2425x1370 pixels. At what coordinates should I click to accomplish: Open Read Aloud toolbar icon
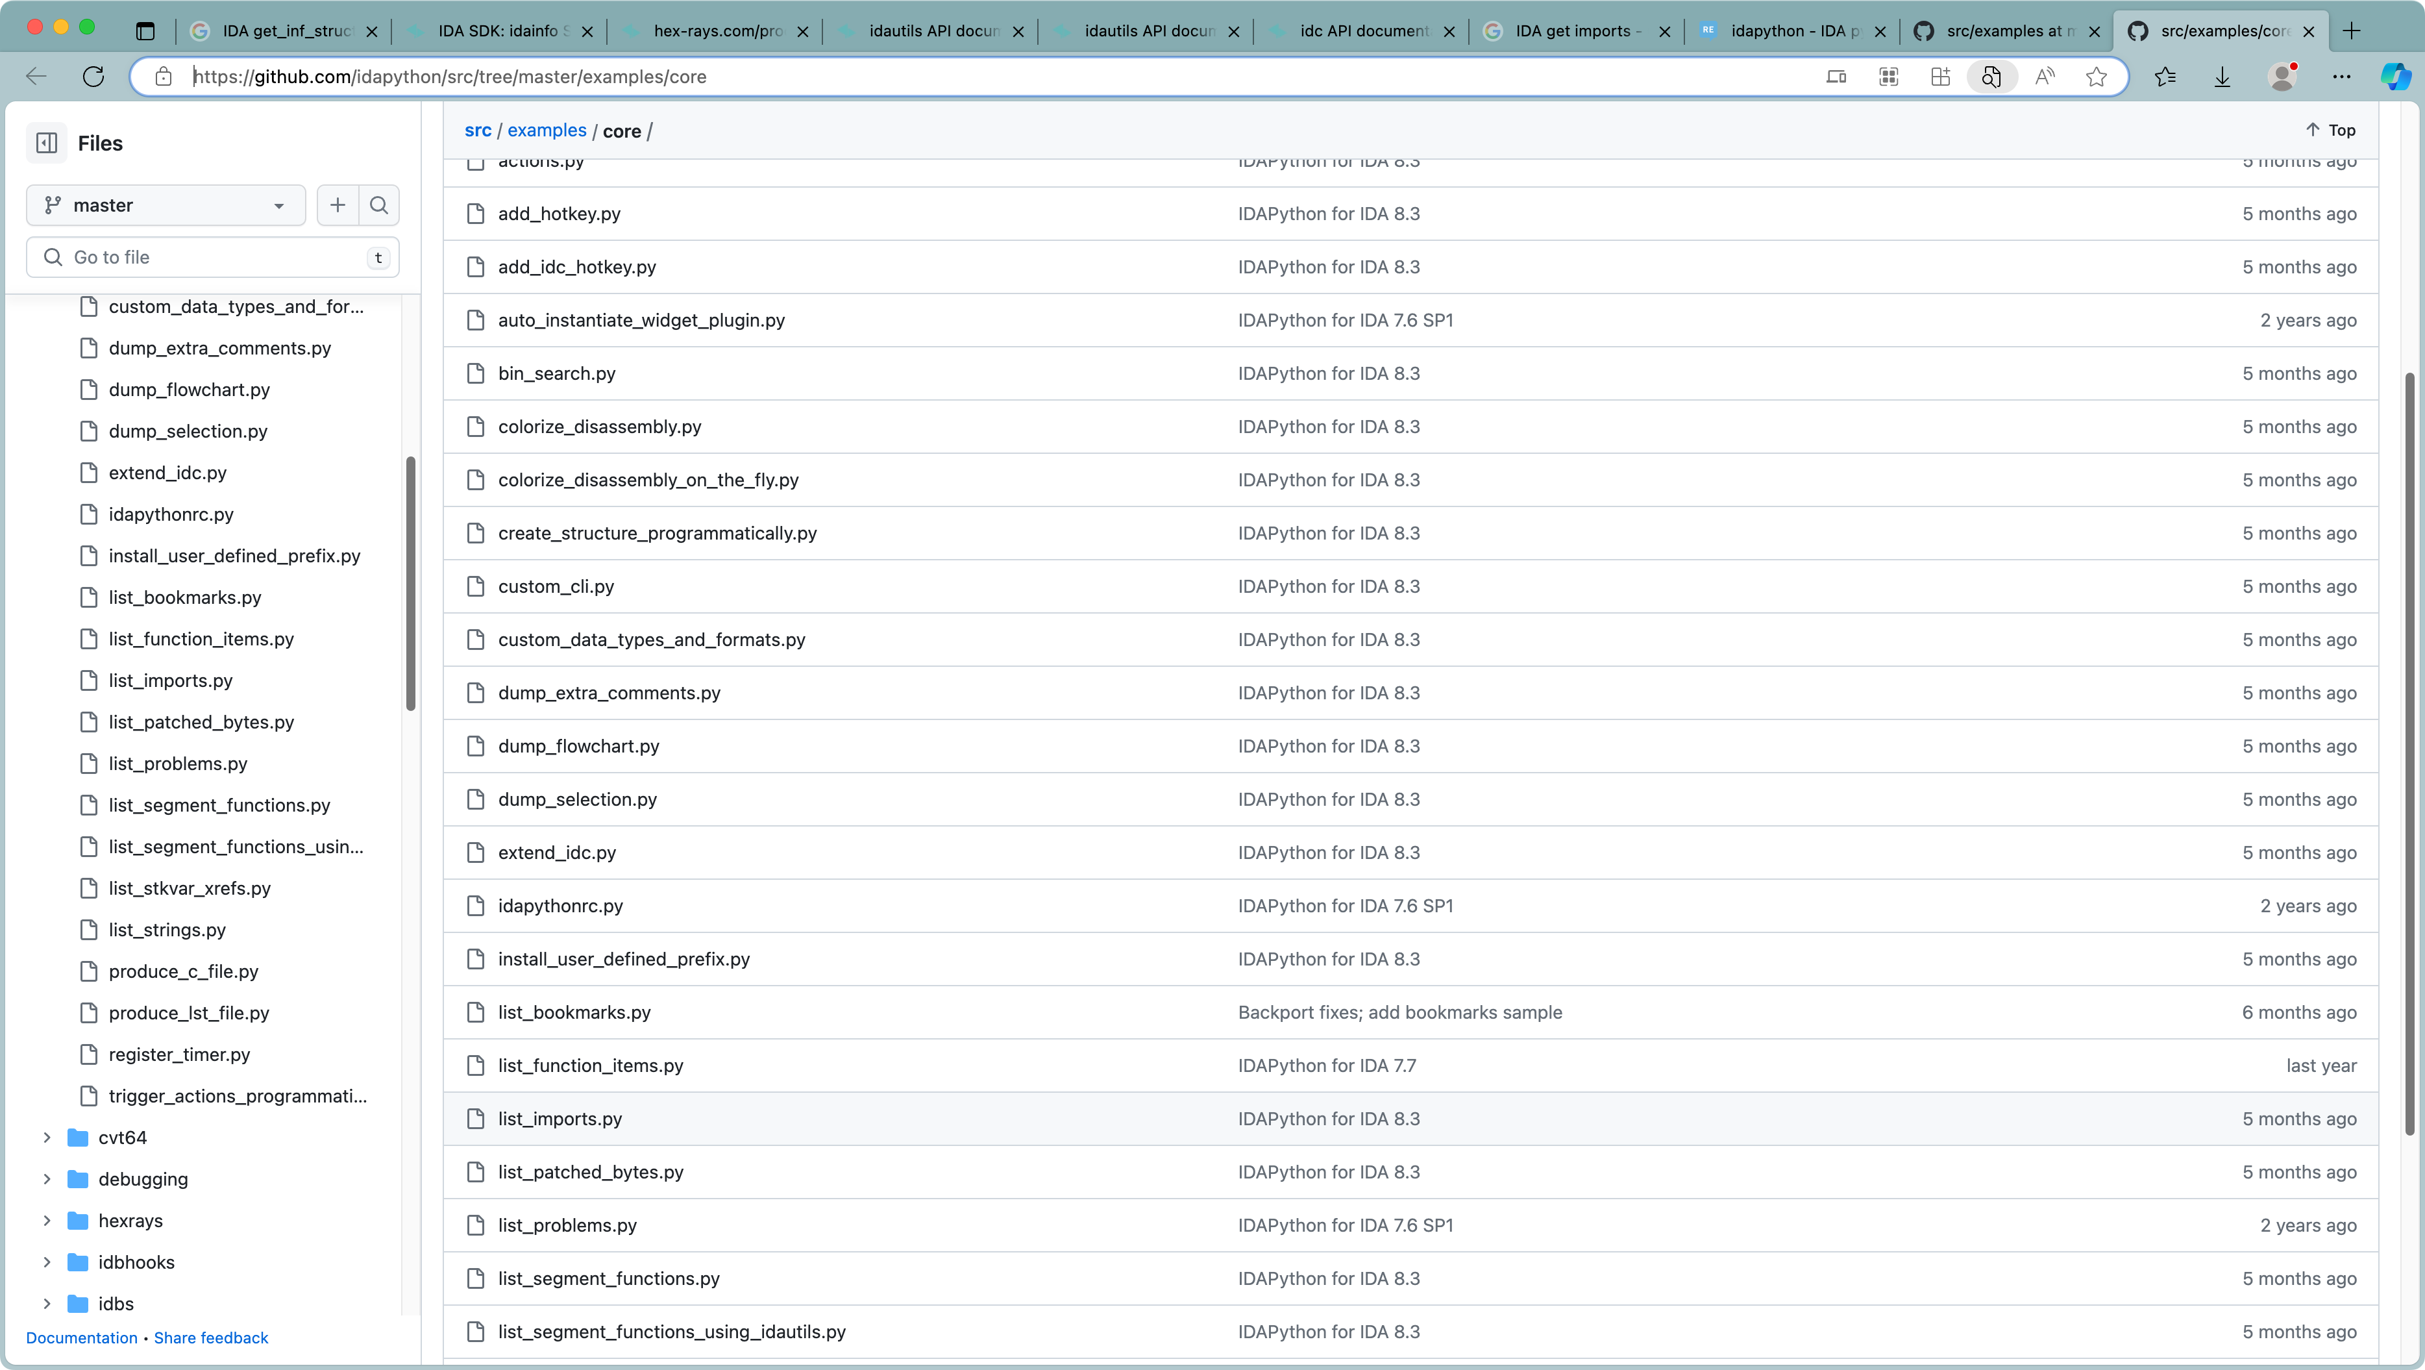coord(2044,77)
